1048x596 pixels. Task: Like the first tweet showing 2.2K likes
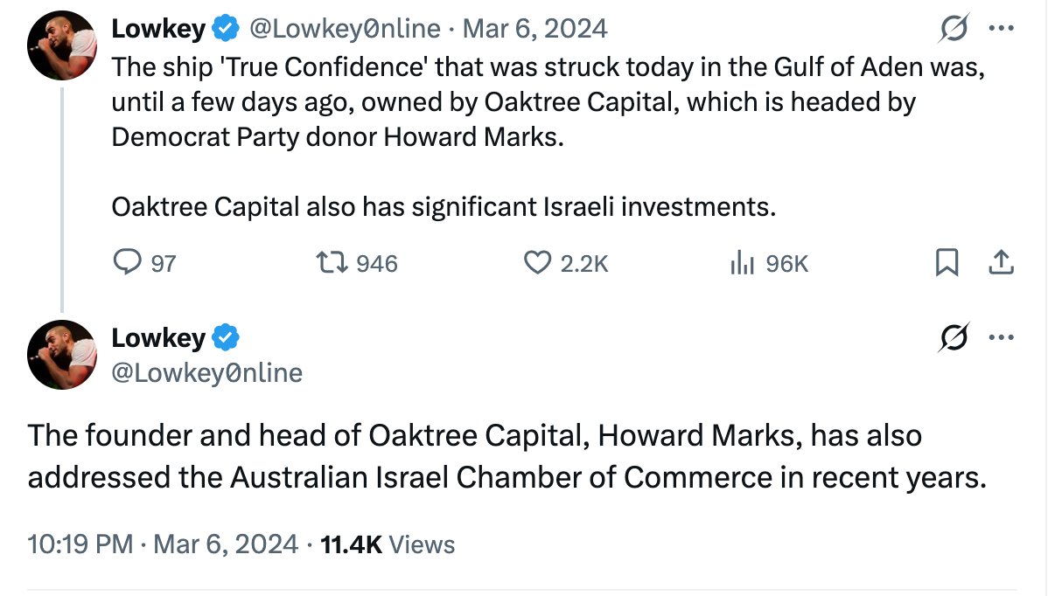(x=537, y=262)
